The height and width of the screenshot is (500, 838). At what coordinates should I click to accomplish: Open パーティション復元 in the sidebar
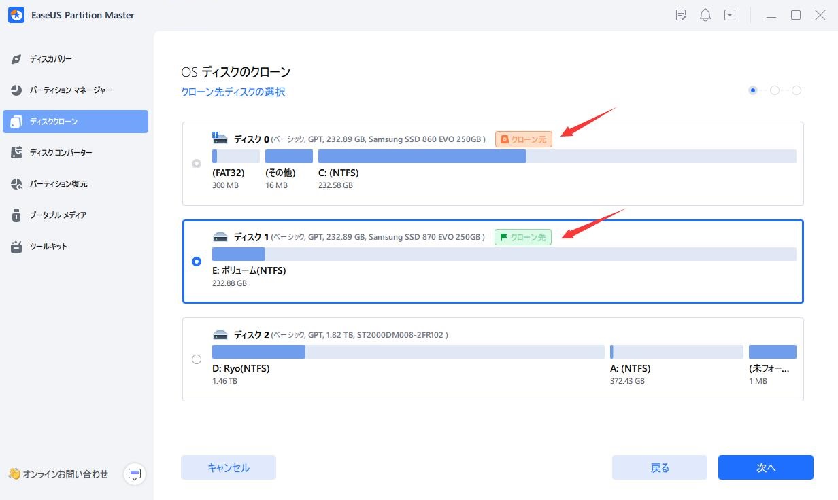tap(75, 184)
